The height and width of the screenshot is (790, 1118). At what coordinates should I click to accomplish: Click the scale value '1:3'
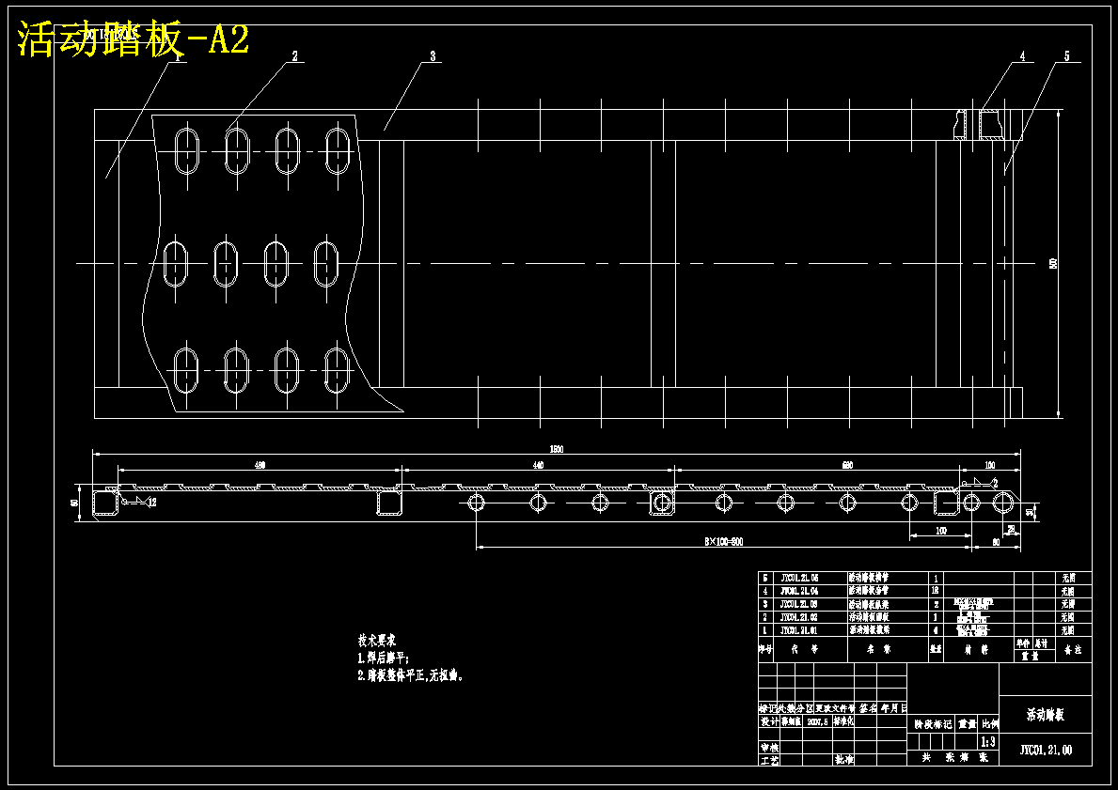pyautogui.click(x=987, y=742)
